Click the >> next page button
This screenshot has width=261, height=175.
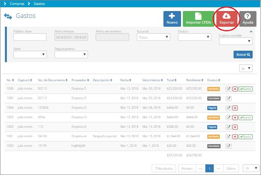click(218, 168)
